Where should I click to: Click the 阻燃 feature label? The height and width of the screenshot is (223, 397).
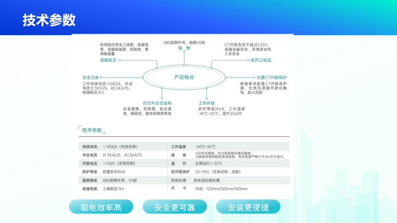184,48
